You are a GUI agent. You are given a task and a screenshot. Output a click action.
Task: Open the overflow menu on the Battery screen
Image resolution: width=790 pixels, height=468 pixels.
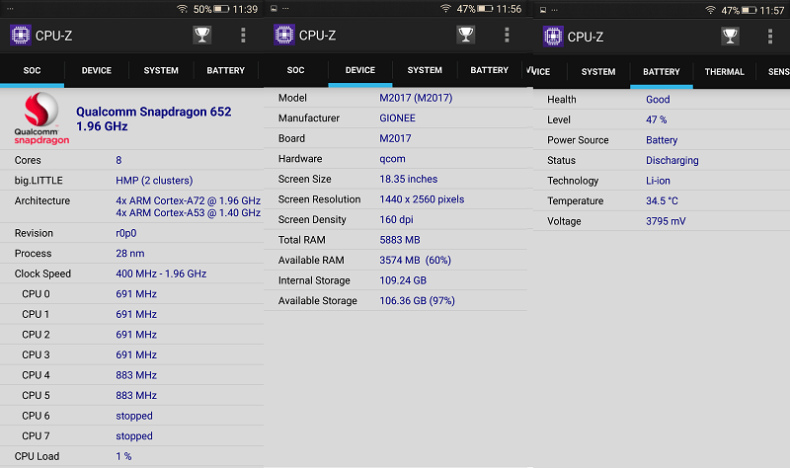click(770, 37)
